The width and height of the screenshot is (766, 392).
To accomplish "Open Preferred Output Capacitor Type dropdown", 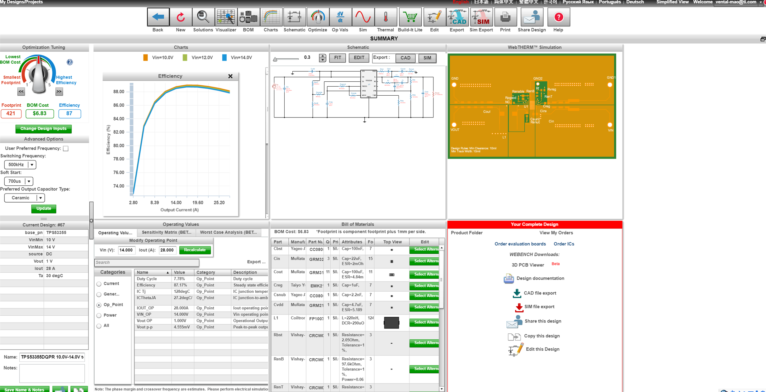I will click(x=25, y=198).
